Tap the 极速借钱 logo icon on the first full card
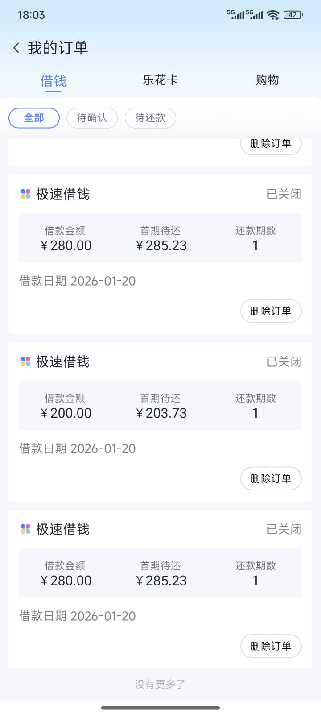321x714 pixels. (x=25, y=194)
